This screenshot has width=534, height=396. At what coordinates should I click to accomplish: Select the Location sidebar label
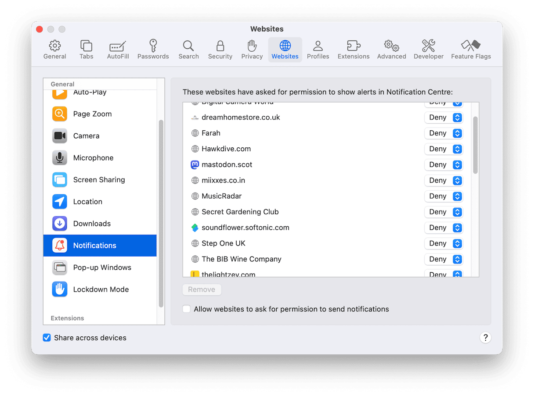click(88, 202)
